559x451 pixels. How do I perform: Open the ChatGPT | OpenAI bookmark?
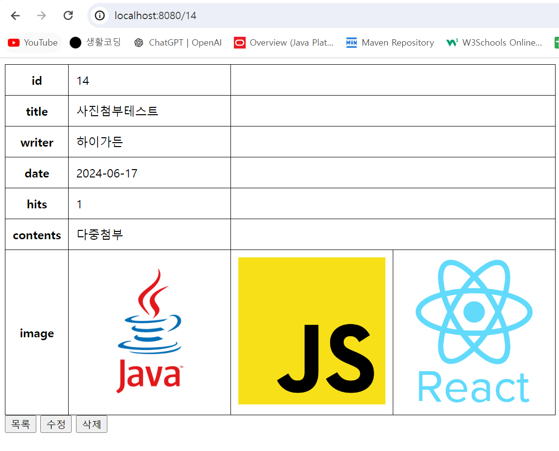pos(178,43)
